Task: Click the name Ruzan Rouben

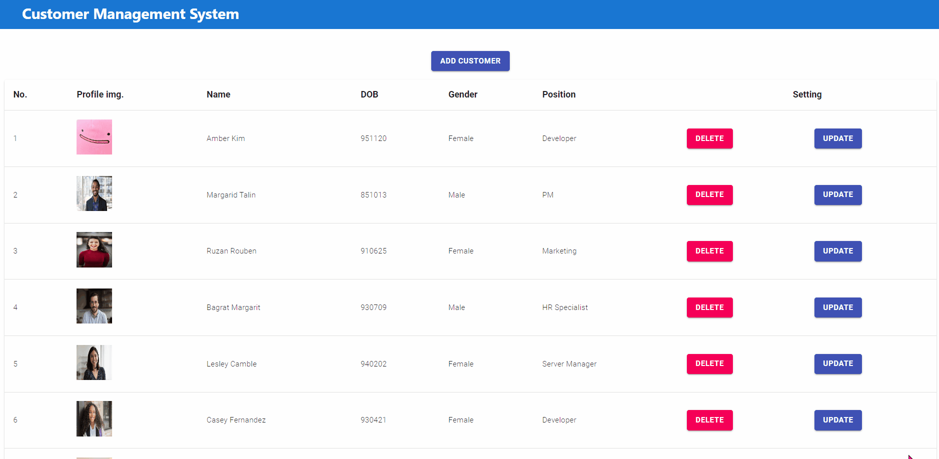Action: 232,251
